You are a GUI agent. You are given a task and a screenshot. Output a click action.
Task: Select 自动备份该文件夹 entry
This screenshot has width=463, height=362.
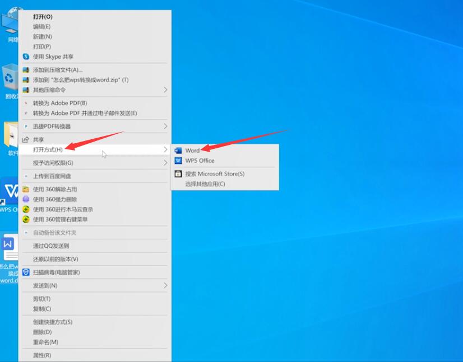tap(95, 233)
